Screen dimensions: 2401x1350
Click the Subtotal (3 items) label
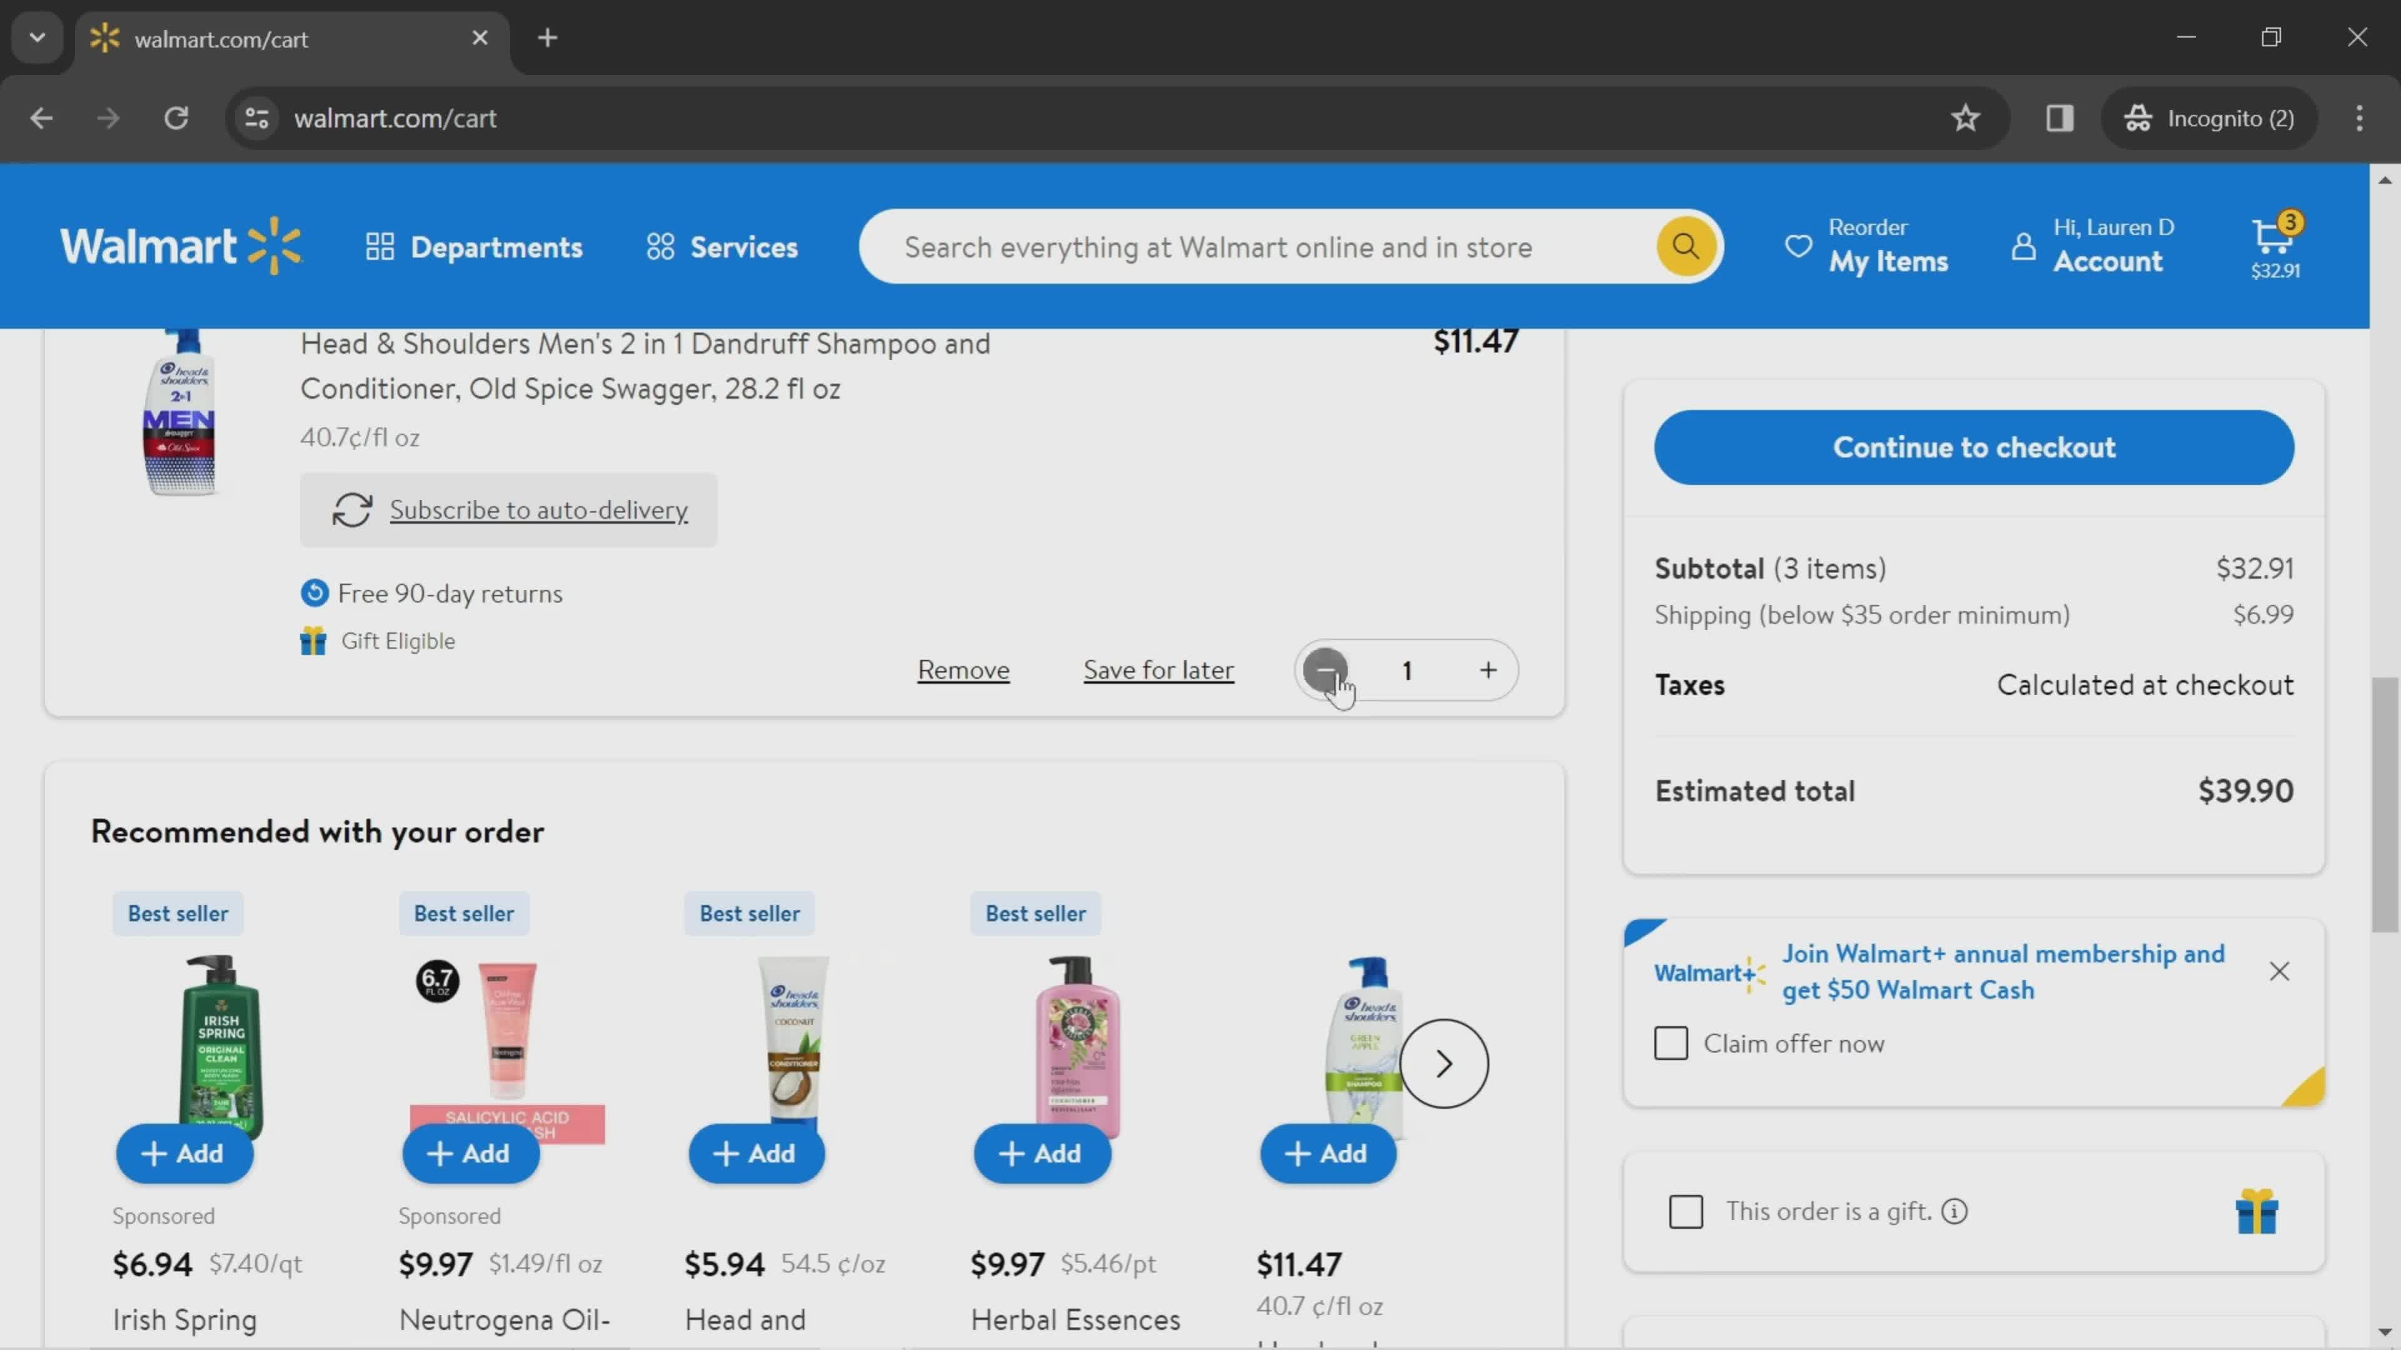[x=1770, y=567]
